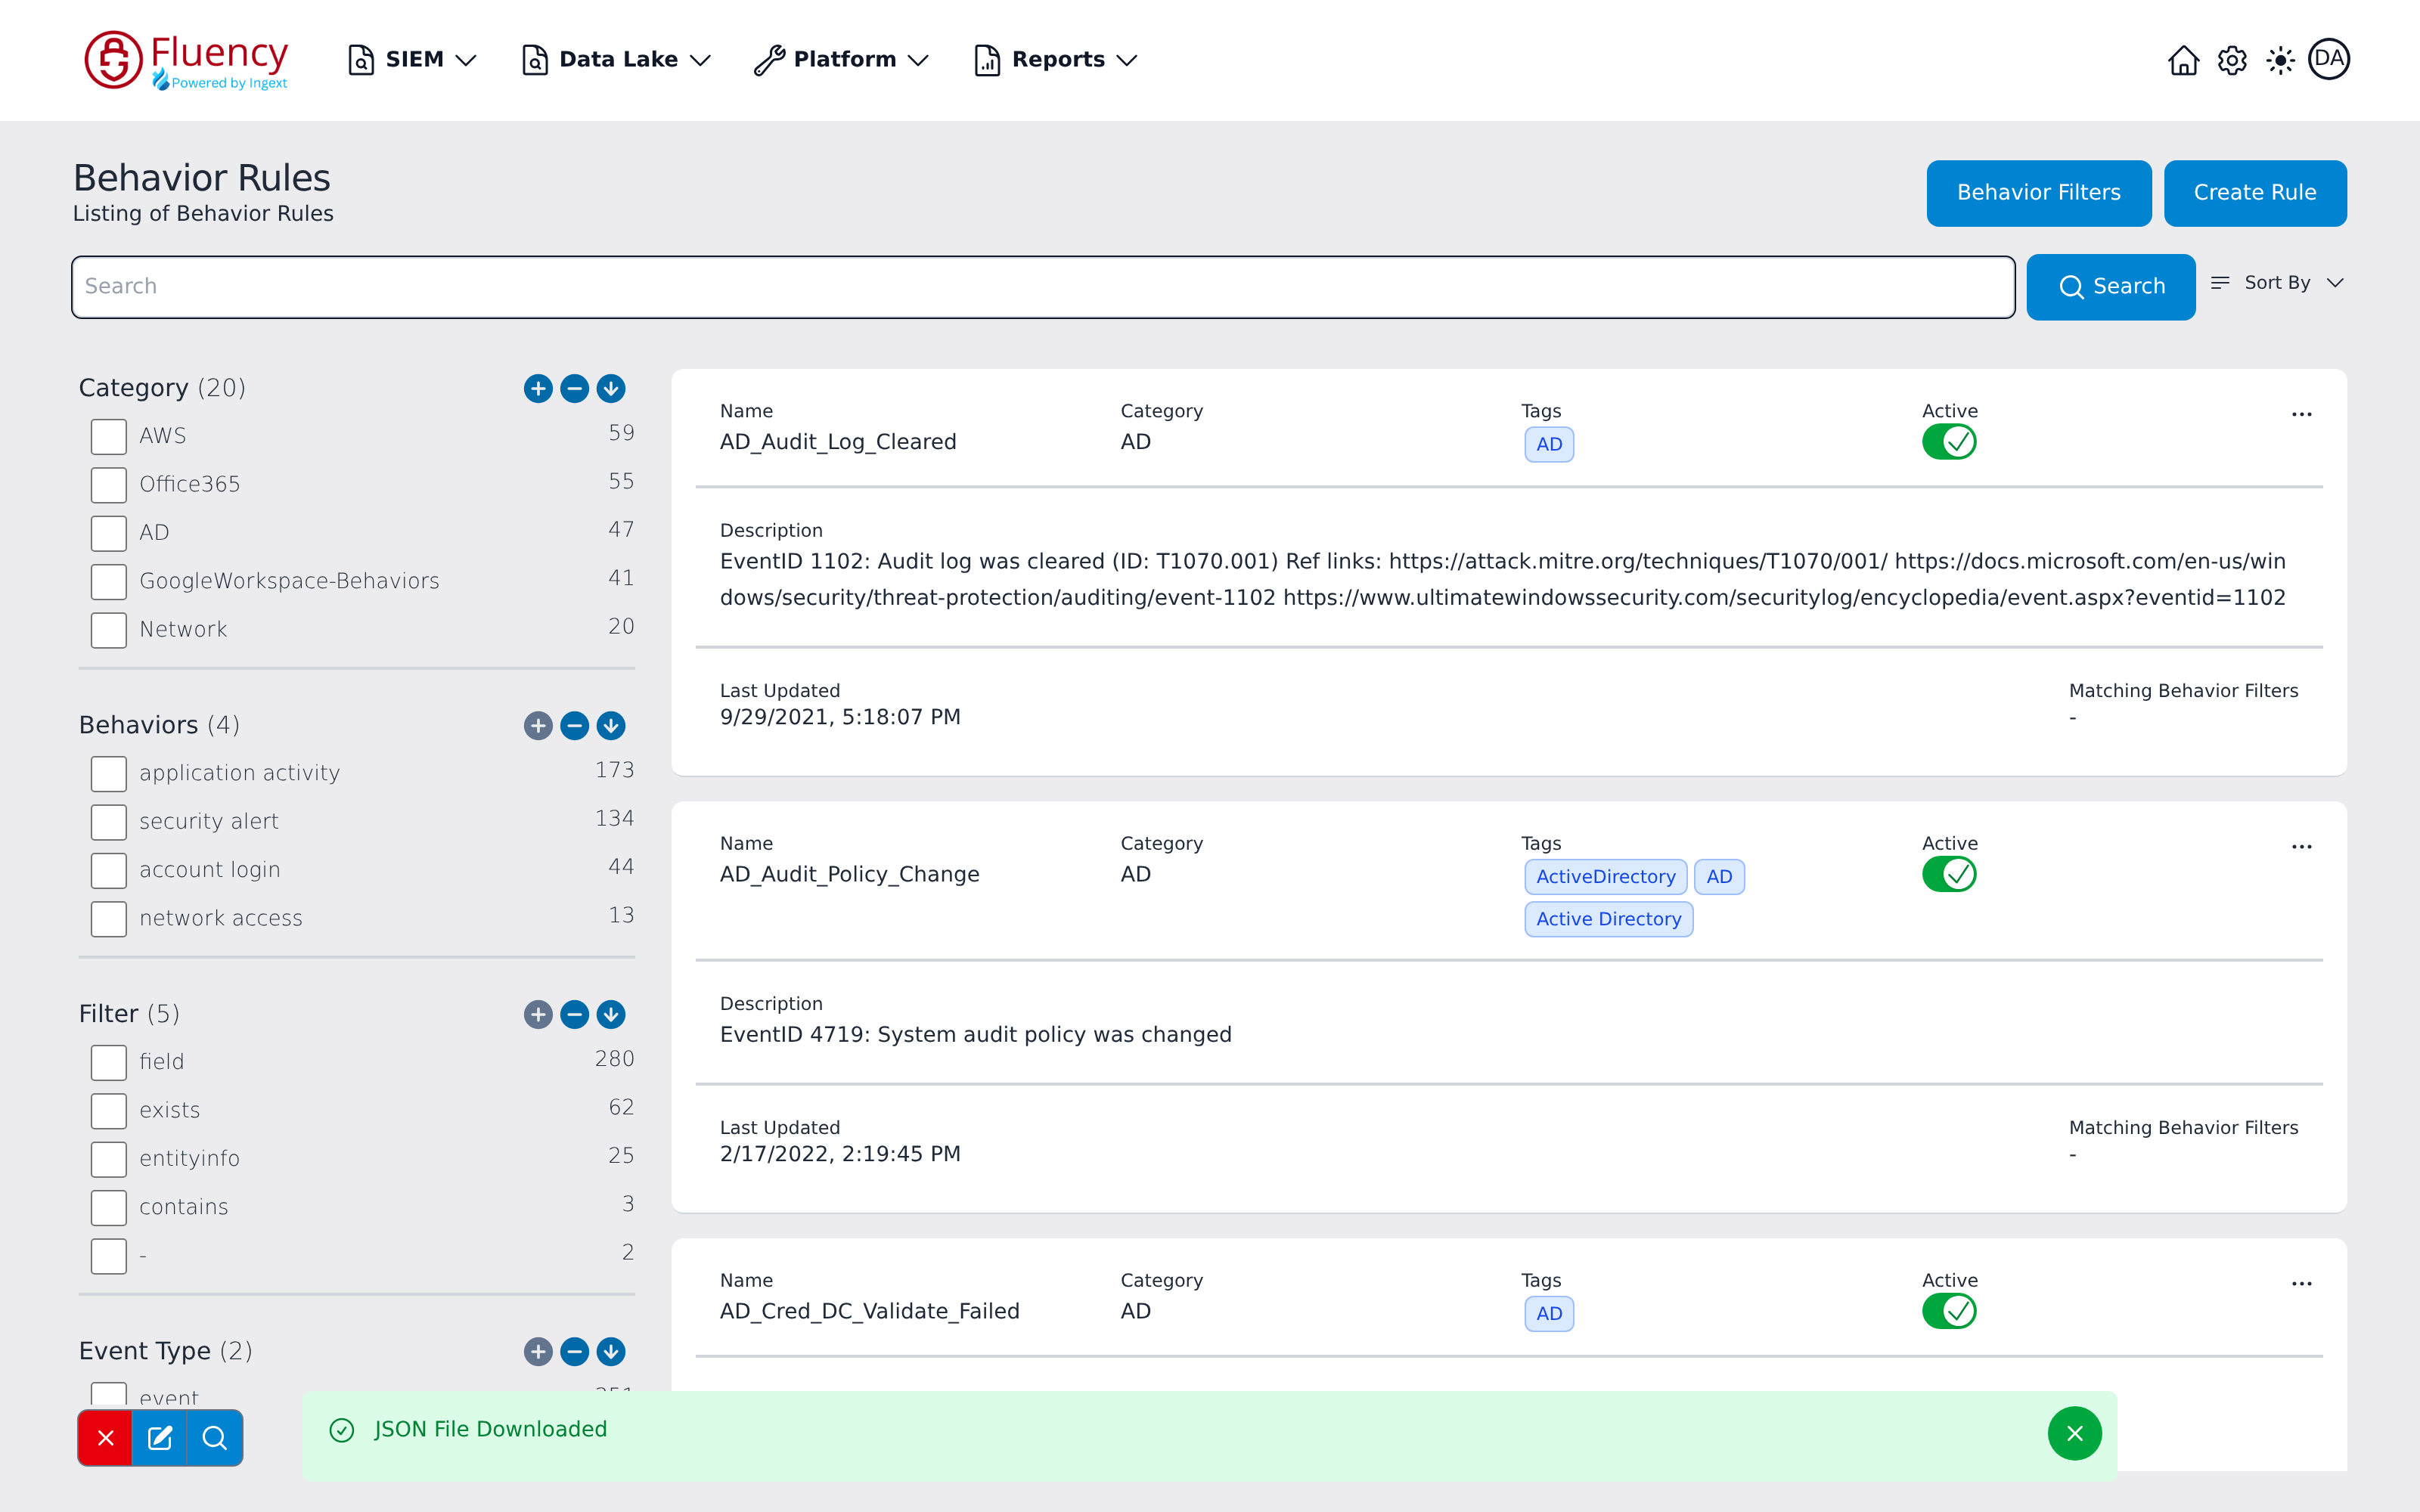Open the Sort By dropdown
Screen dimensions: 2420x1512
pyautogui.click(x=2277, y=283)
